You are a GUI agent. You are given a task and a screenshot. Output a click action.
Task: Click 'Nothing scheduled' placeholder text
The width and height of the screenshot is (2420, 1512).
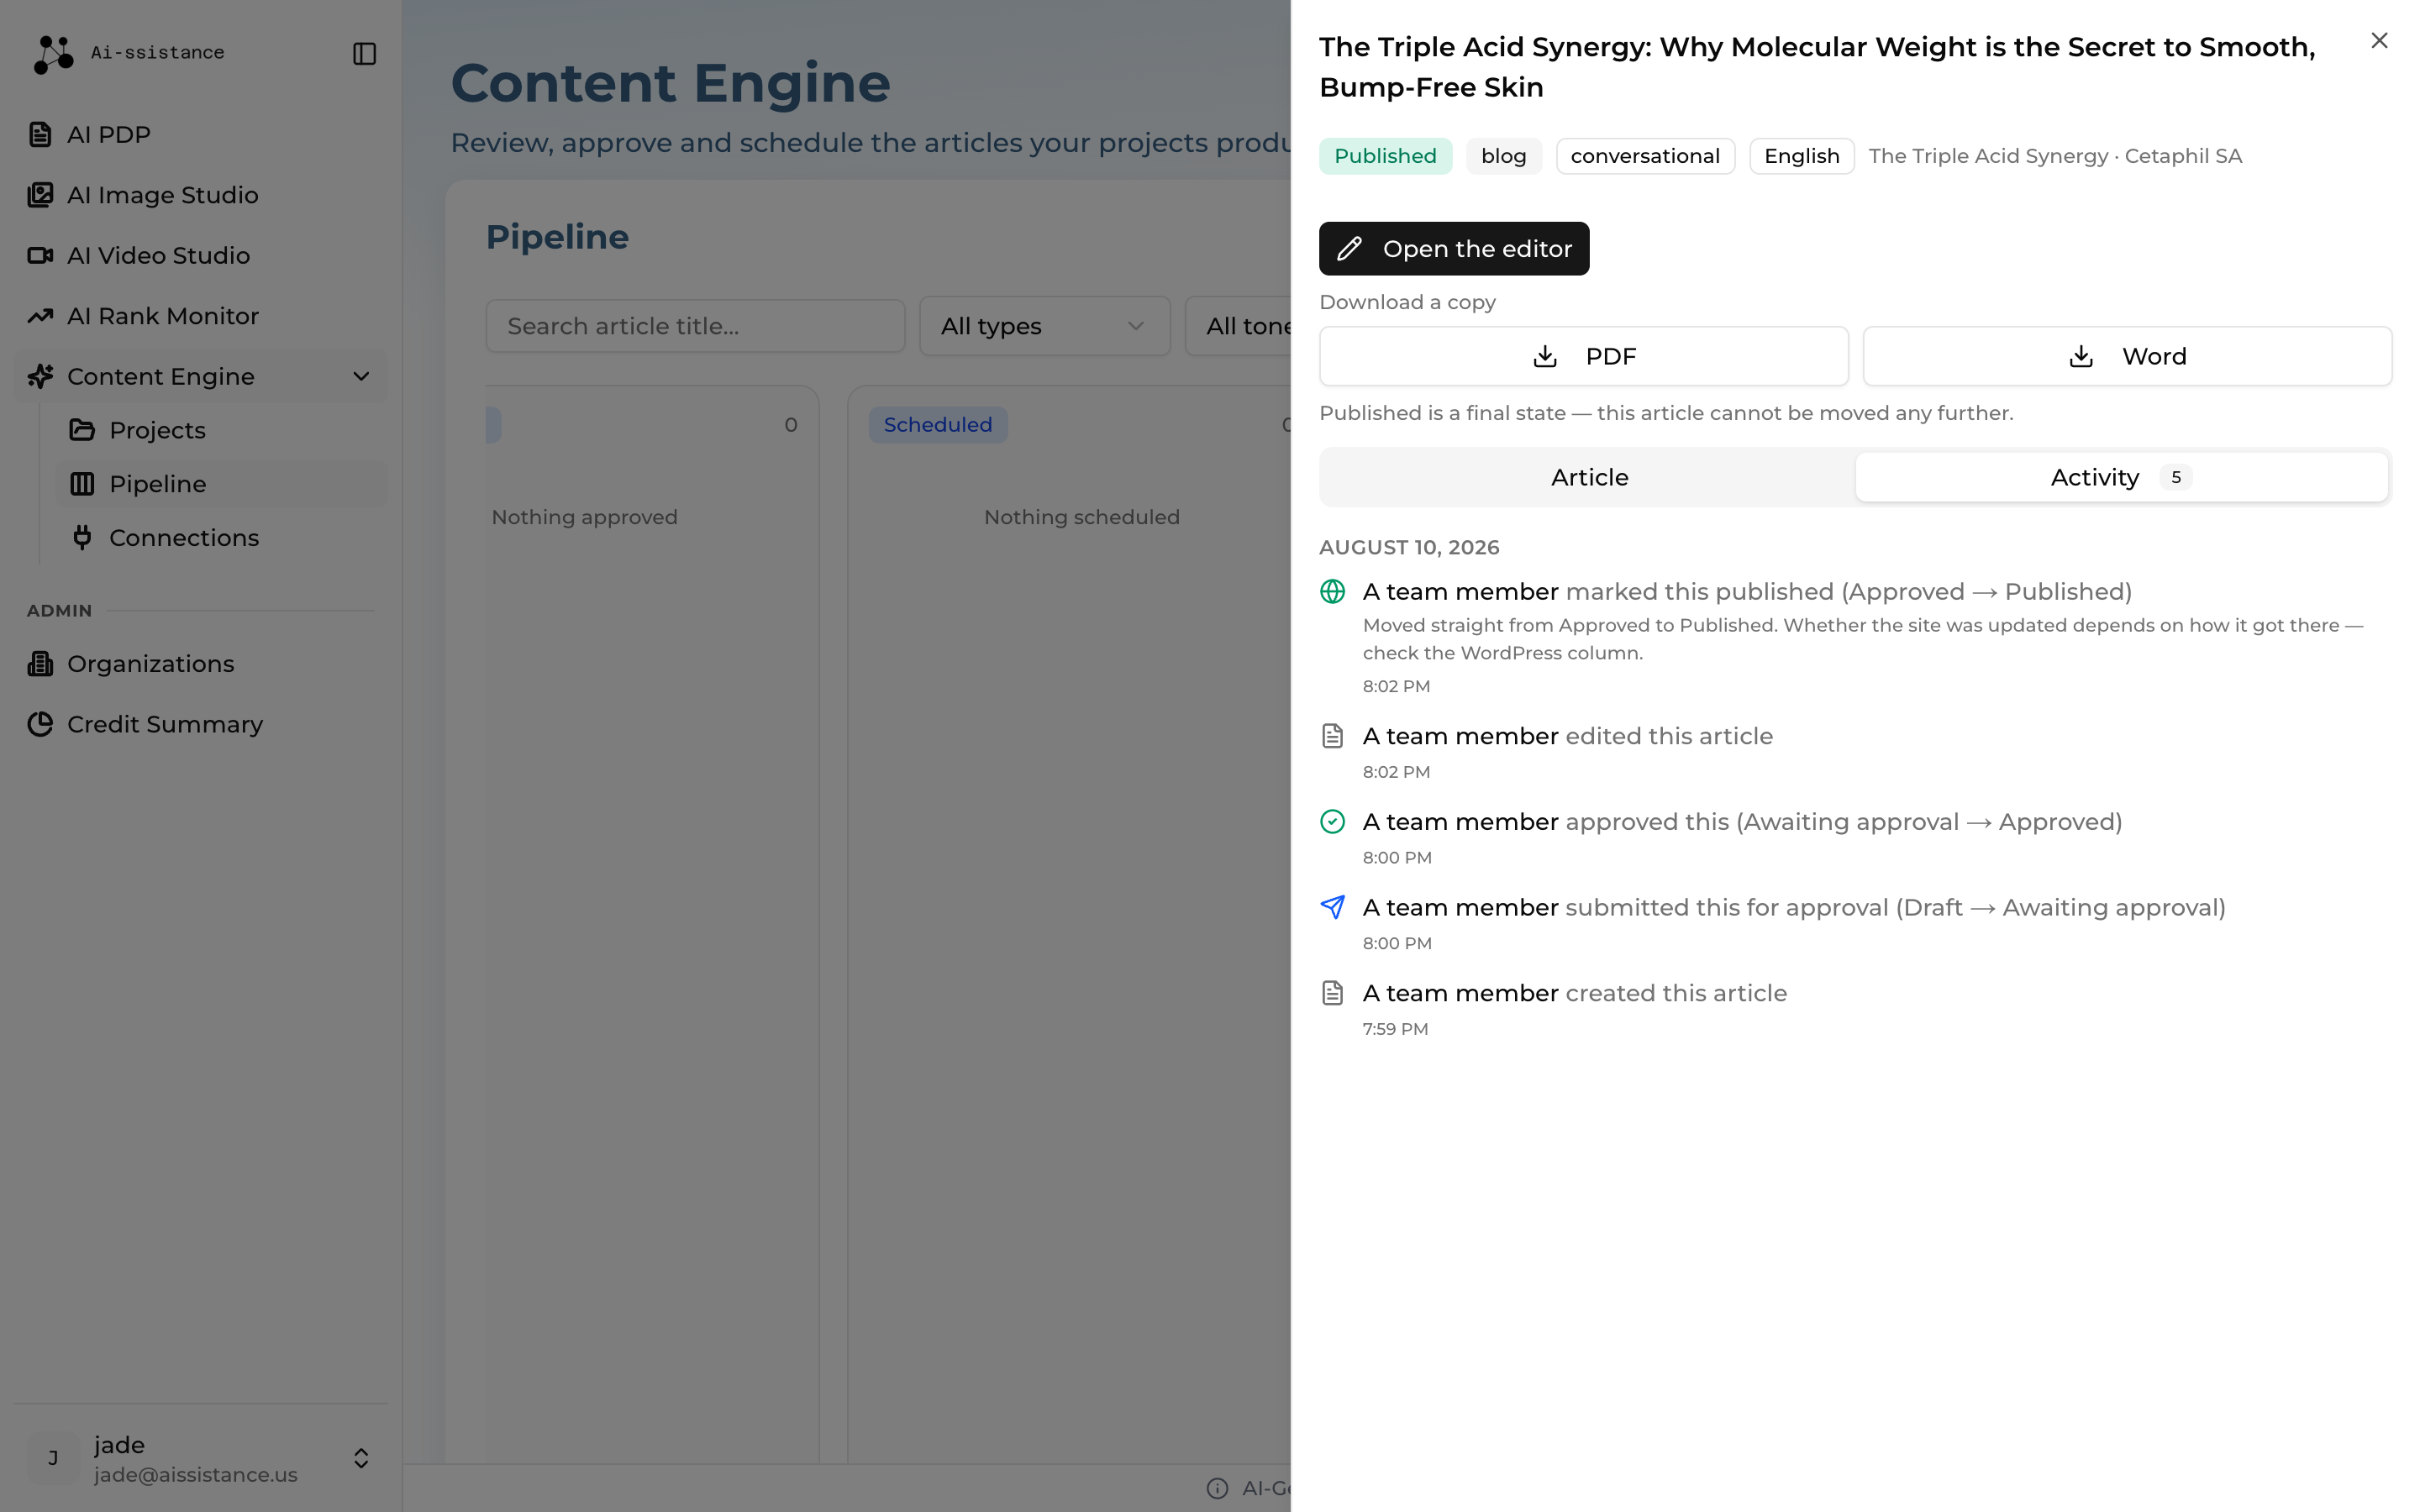coord(1081,517)
